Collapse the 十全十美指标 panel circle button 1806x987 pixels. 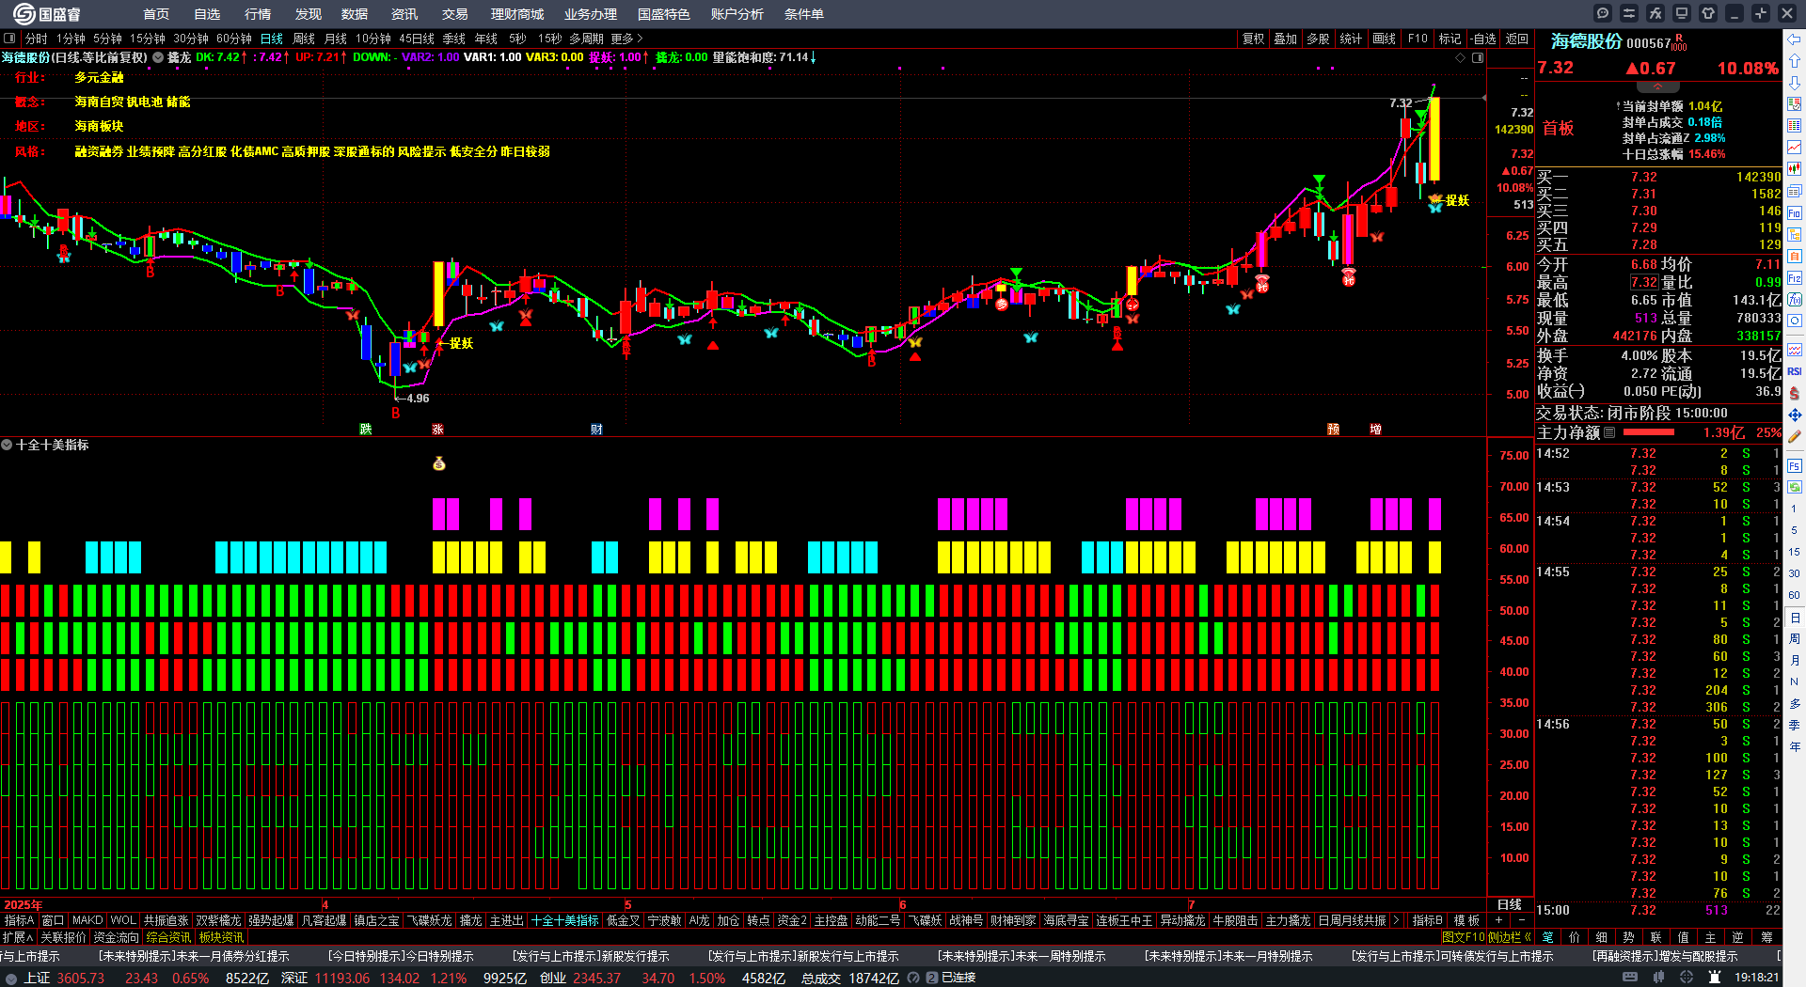click(x=7, y=445)
